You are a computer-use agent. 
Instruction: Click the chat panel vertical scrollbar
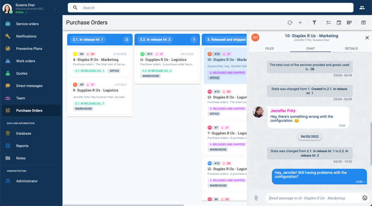(371, 144)
